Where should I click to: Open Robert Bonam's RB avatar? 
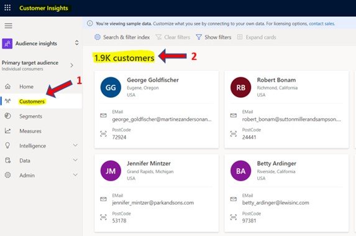(x=240, y=87)
